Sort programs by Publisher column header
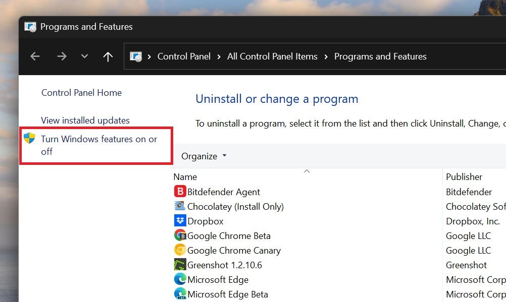Screen dimensions: 506x302 (x=464, y=177)
